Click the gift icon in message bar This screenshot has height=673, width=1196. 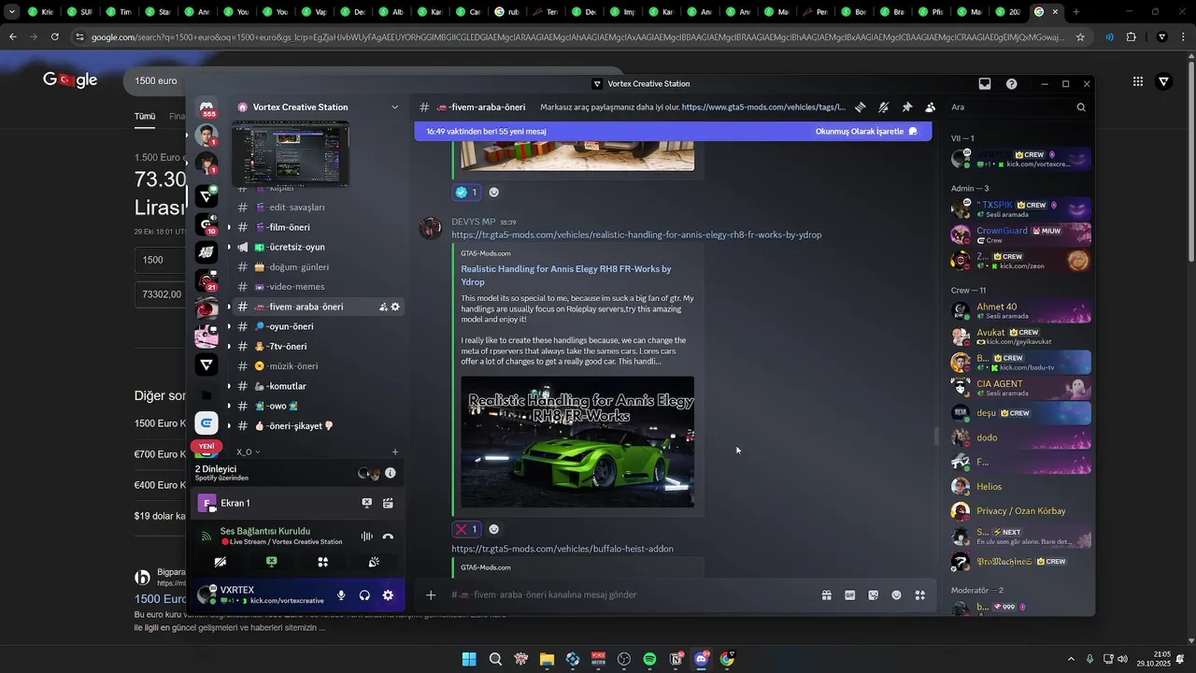827,594
